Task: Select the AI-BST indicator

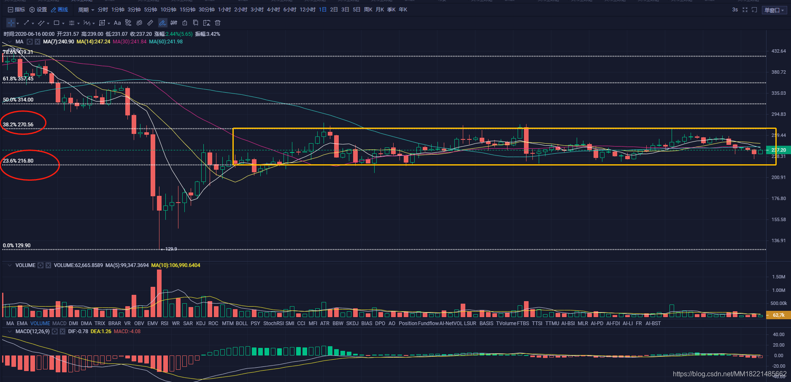Action: [653, 323]
